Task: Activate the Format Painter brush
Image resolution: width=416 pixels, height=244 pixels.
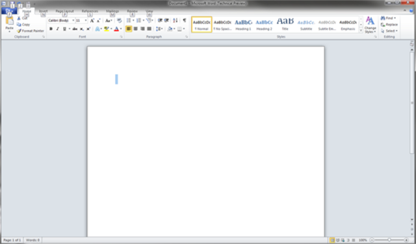Action: (x=30, y=30)
